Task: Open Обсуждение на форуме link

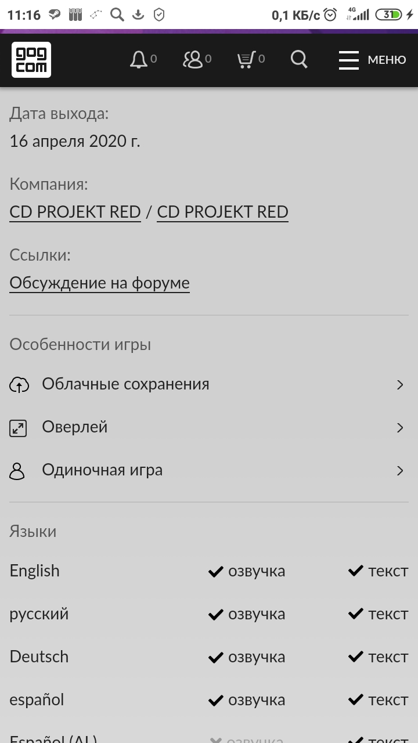Action: (99, 283)
